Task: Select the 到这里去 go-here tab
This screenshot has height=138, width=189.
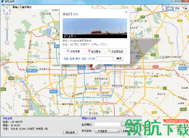Action: [x=94, y=51]
